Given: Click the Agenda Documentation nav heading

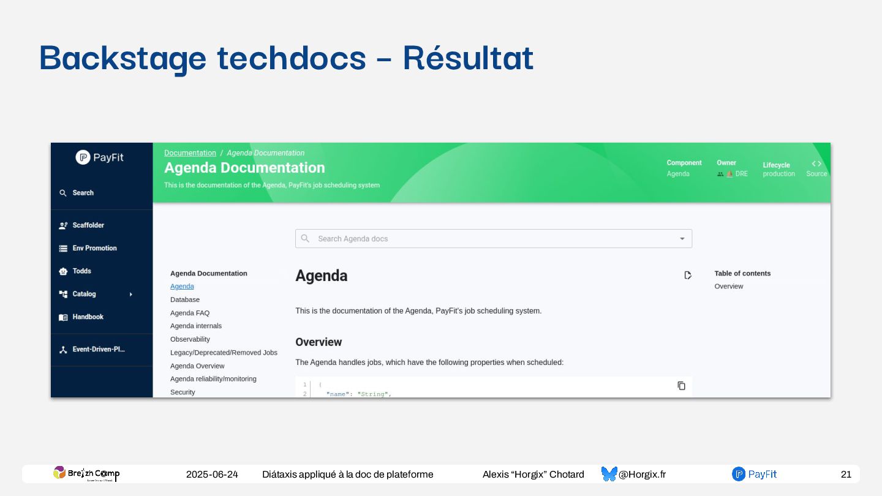Looking at the screenshot, I should (x=209, y=274).
